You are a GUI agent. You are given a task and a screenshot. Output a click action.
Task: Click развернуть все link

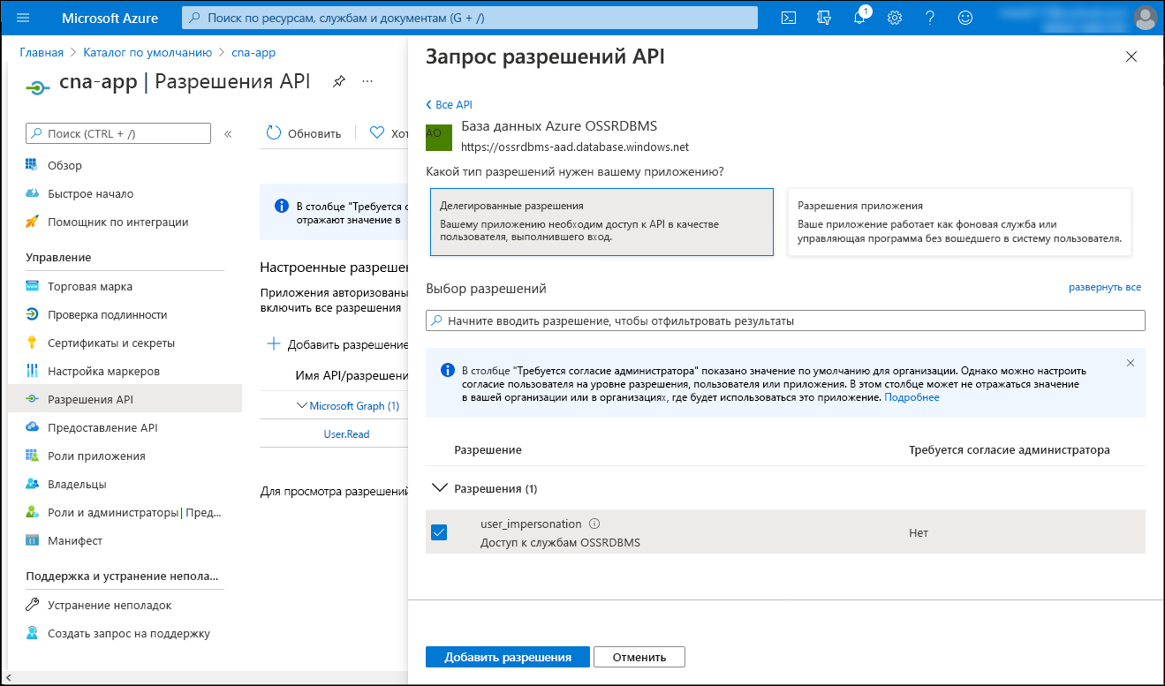click(x=1105, y=287)
